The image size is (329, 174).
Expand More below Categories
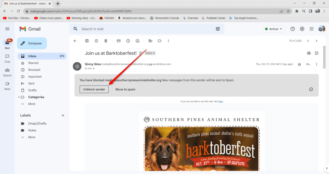point(32,104)
